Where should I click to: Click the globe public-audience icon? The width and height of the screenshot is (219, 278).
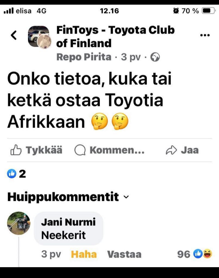[155, 57]
